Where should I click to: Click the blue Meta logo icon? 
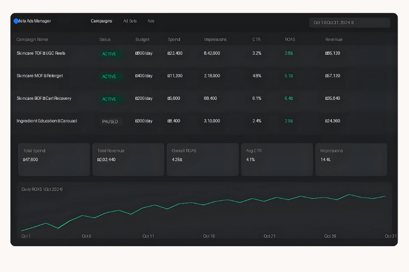(x=16, y=21)
